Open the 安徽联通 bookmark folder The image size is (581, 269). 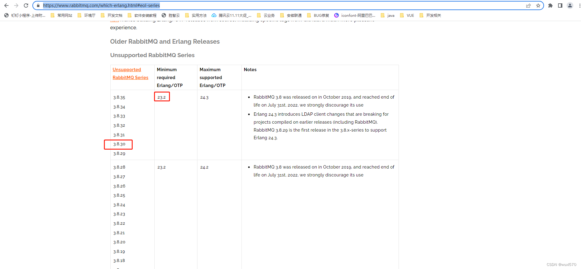pos(291,15)
